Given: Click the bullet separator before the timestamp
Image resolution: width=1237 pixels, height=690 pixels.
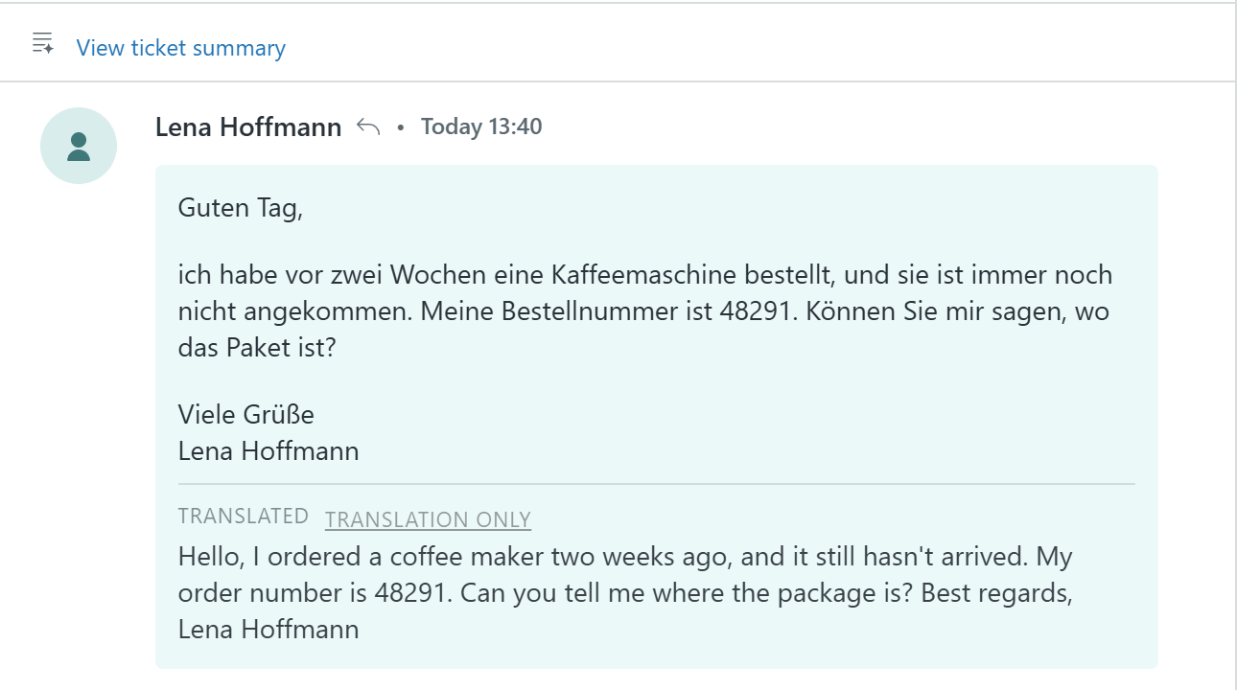Looking at the screenshot, I should point(401,127).
